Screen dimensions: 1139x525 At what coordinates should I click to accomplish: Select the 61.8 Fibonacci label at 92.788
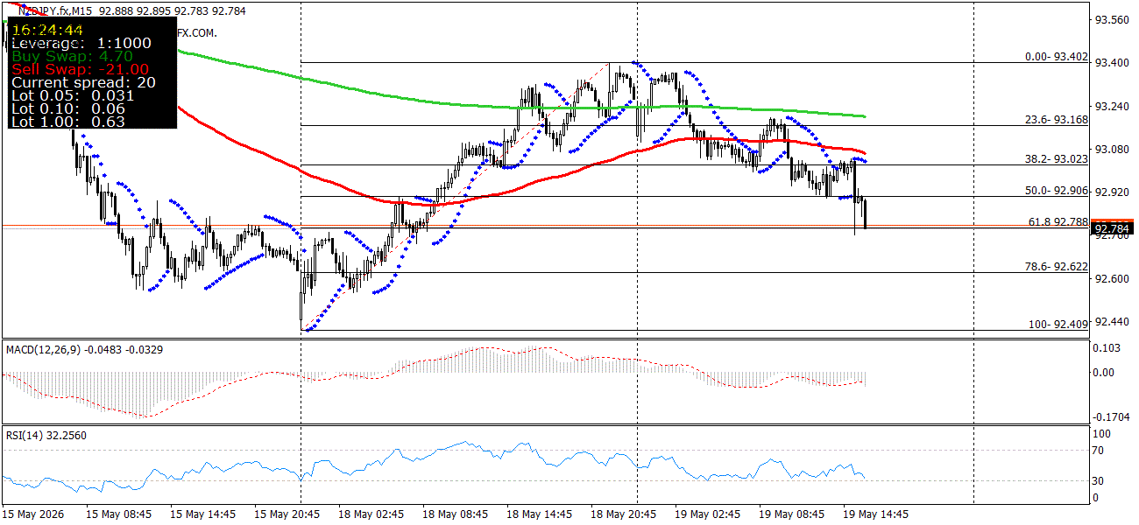click(1058, 222)
